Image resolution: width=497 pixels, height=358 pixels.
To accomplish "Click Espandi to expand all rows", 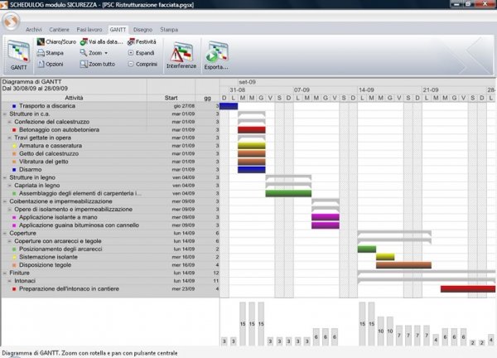I will [141, 52].
